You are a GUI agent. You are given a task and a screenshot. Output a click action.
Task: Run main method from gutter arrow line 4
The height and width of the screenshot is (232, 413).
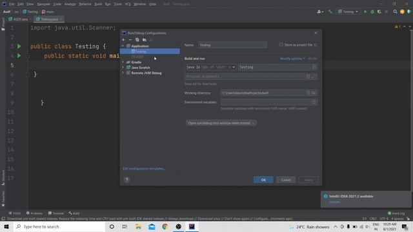(19, 56)
